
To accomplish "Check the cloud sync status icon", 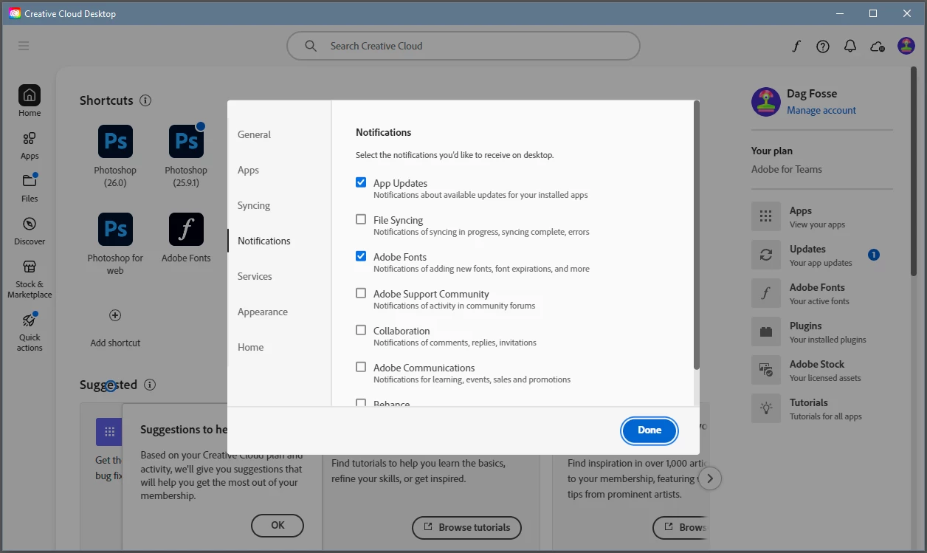I will [878, 46].
